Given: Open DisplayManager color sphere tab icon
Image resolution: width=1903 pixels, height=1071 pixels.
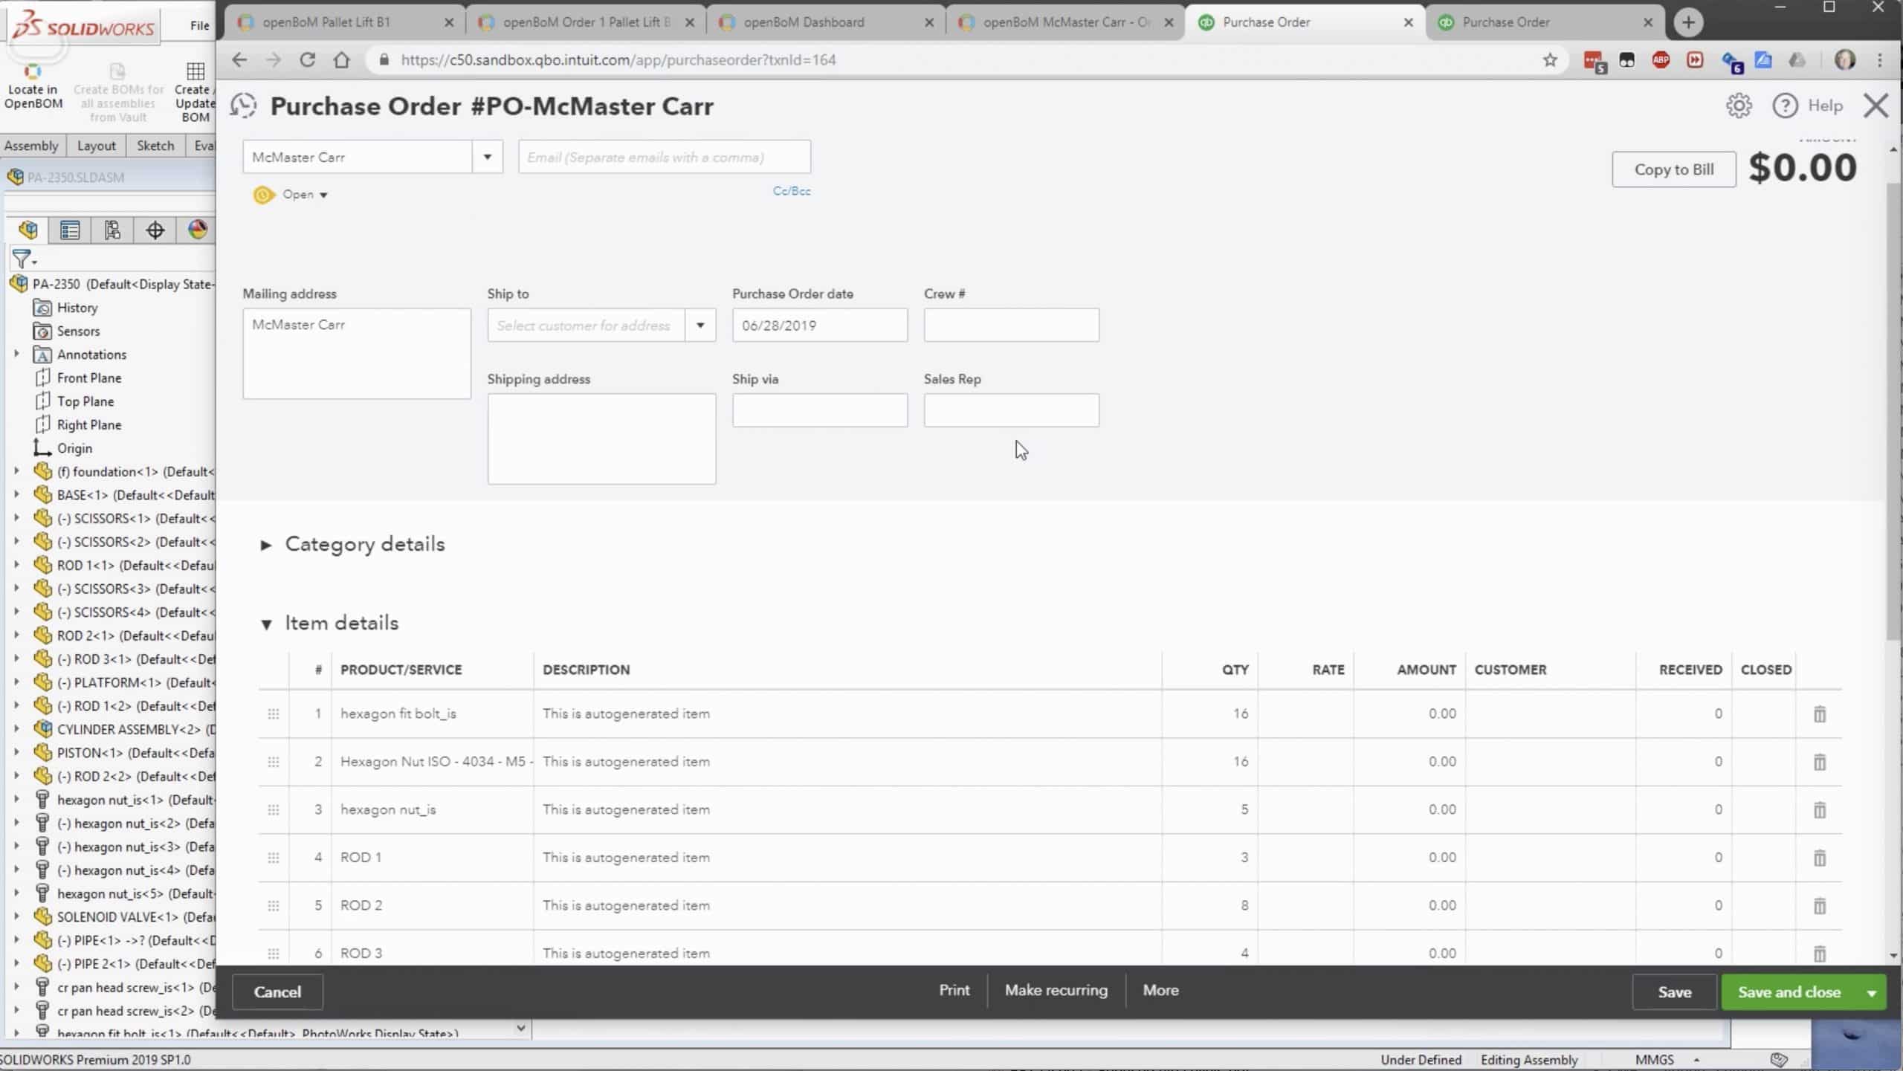Looking at the screenshot, I should pyautogui.click(x=197, y=230).
